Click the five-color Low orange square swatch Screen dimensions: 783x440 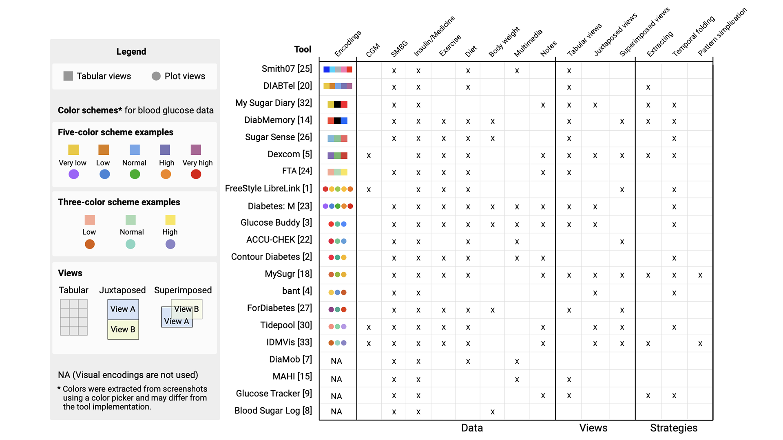(104, 150)
